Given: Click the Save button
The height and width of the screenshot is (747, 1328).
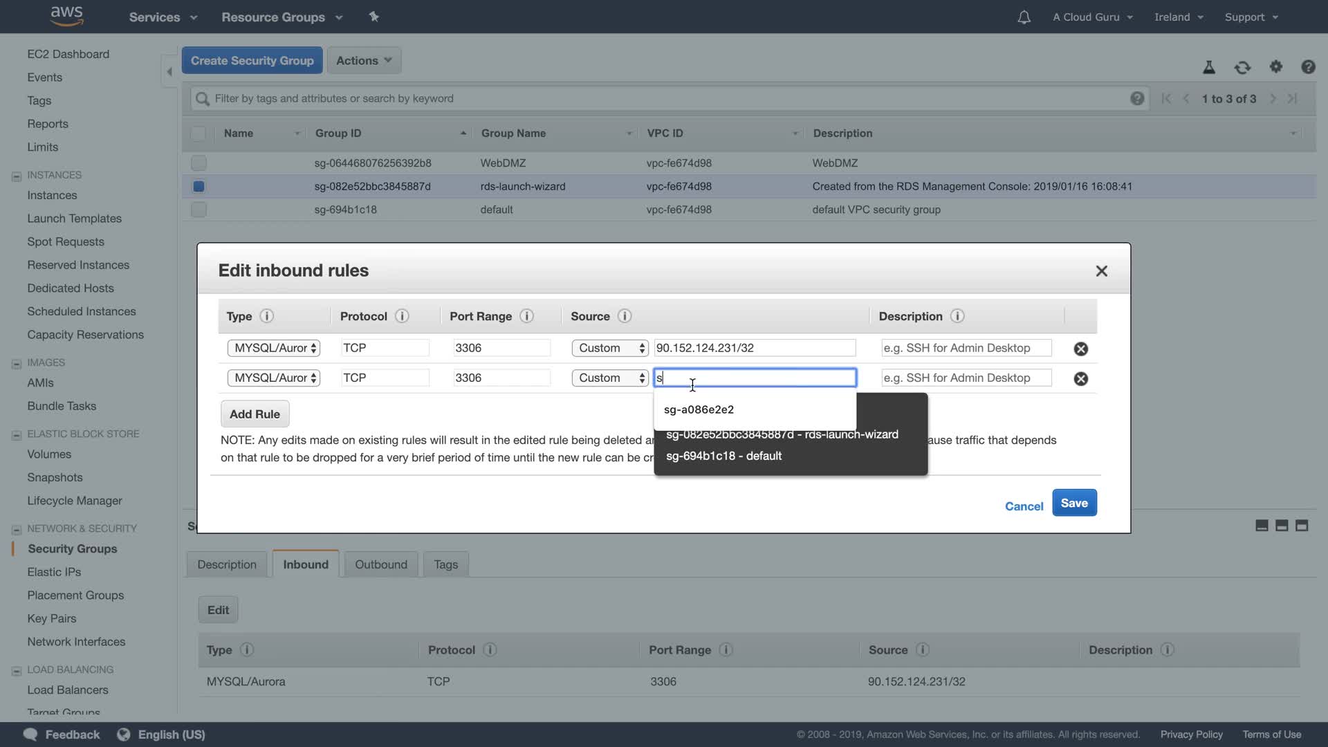Looking at the screenshot, I should point(1073,503).
